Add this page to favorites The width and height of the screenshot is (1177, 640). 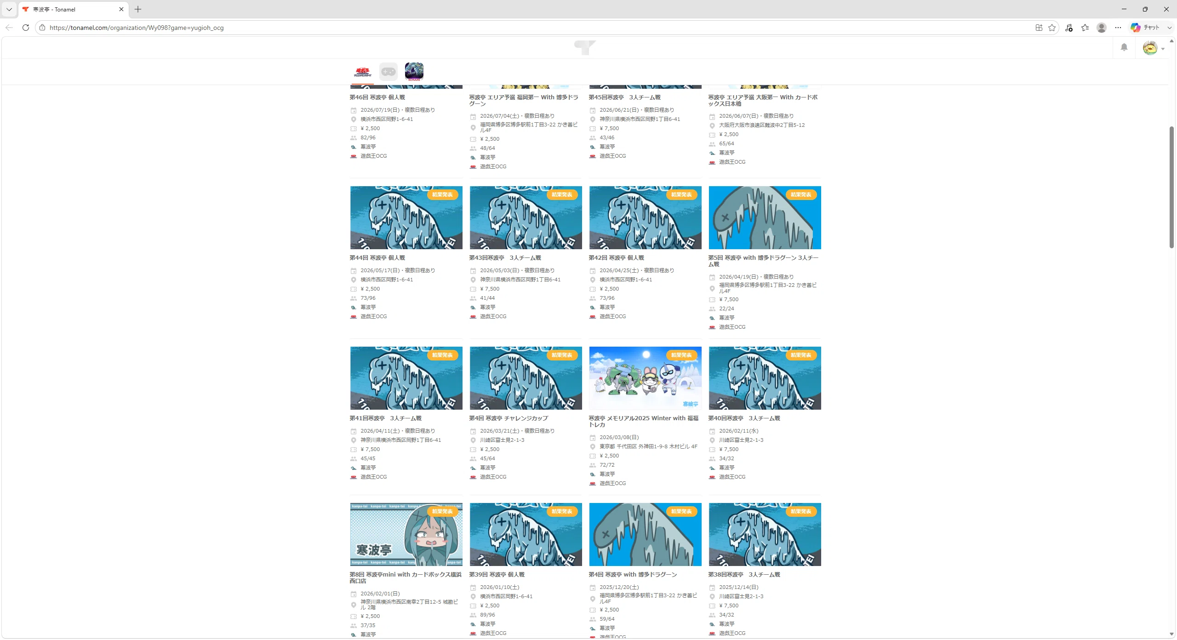pos(1052,28)
